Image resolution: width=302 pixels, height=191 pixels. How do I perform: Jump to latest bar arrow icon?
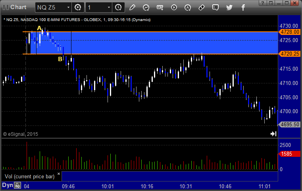[273, 134]
